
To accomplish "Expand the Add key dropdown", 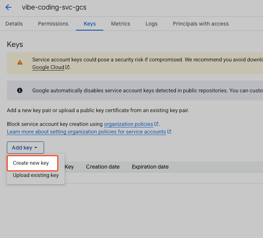I will pyautogui.click(x=25, y=148).
